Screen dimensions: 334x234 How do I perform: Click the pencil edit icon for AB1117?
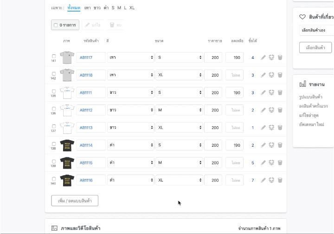(263, 58)
